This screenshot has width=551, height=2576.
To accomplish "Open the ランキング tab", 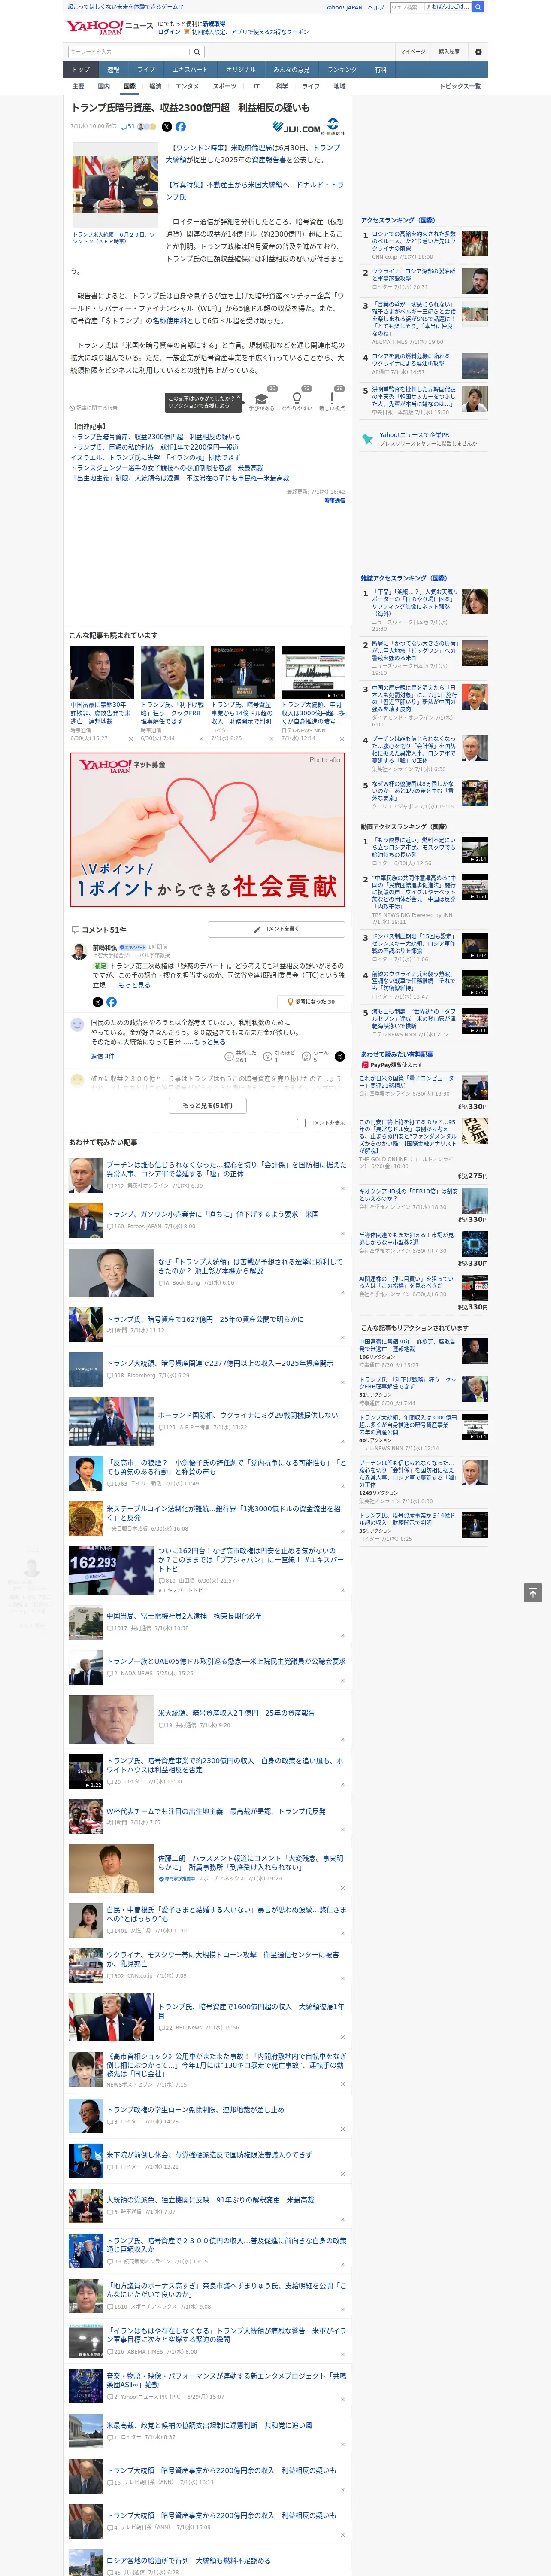I will (x=342, y=70).
